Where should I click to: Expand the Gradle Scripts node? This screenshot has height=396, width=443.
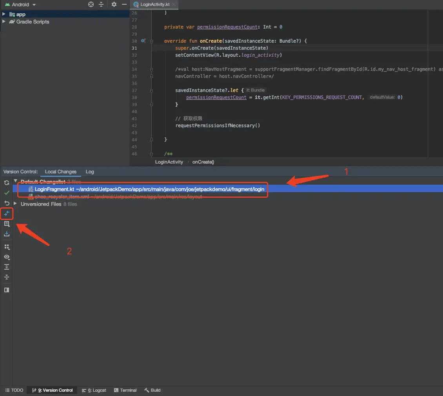(x=4, y=22)
